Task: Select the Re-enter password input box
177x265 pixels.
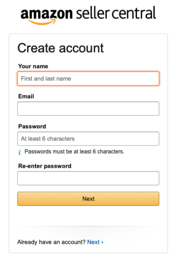Action: tap(88, 178)
